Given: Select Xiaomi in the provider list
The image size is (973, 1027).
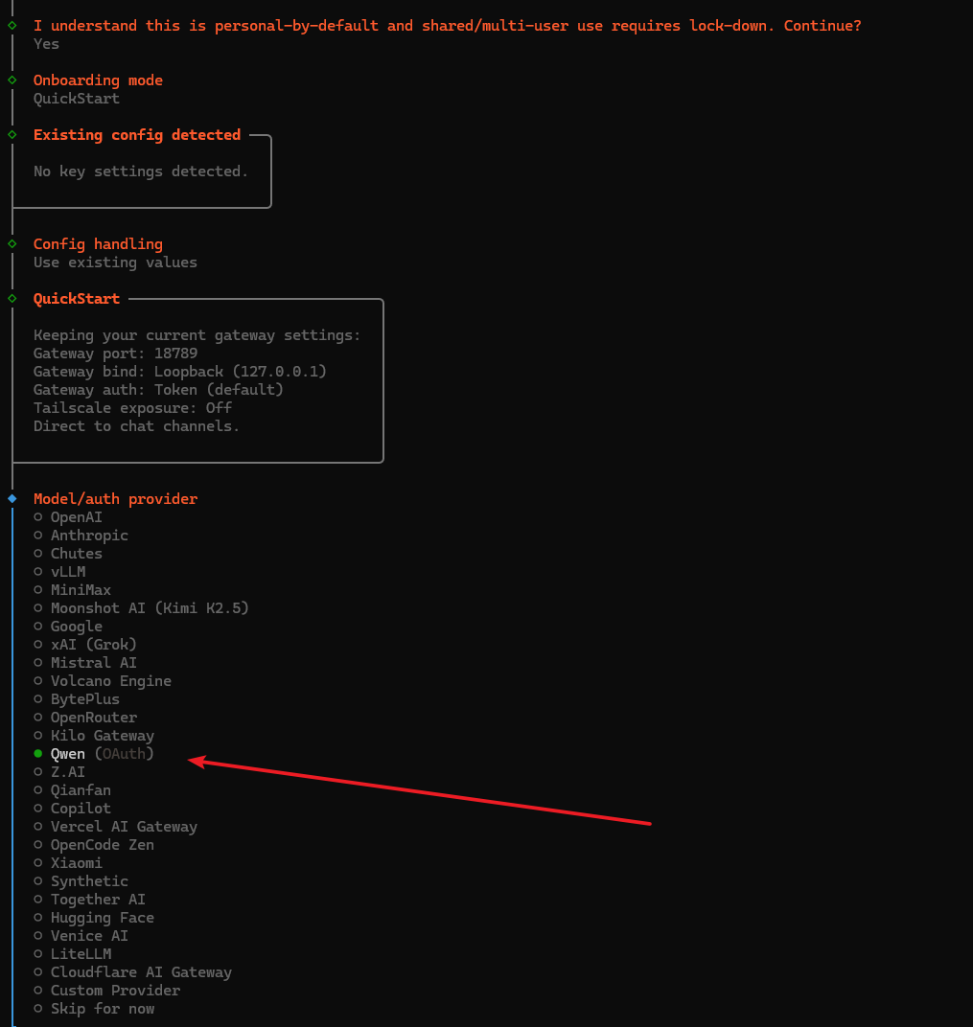Looking at the screenshot, I should pos(68,863).
